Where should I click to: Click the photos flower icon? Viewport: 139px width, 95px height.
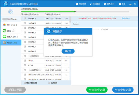[4, 25]
